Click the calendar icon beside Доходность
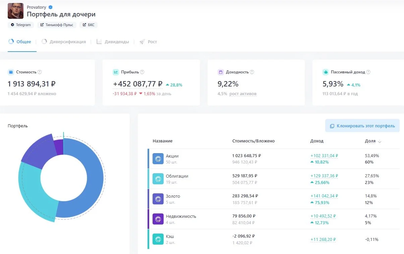Viewport: 404px width, 254px height. 221,72
